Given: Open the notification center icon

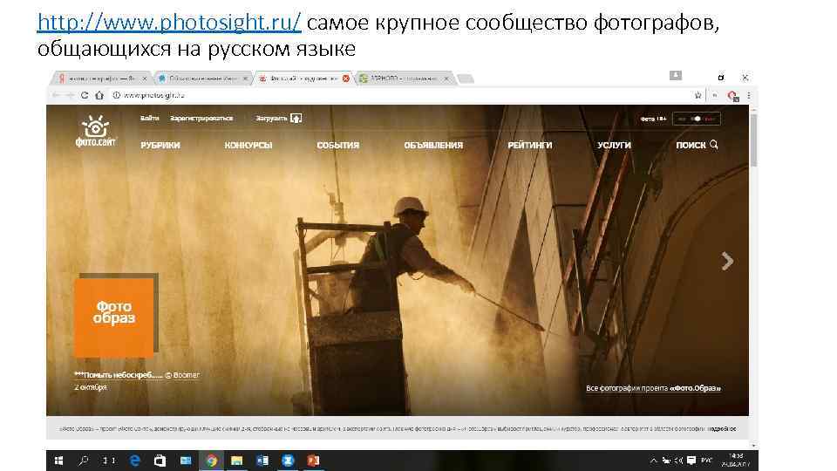Looking at the screenshot, I should point(691,461).
